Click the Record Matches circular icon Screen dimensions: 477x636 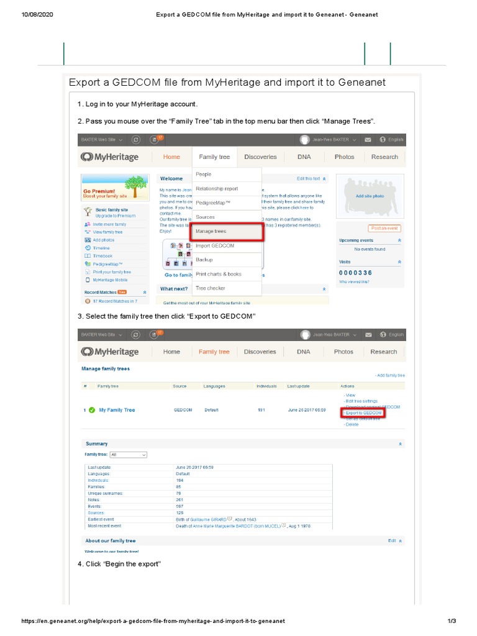point(88,301)
